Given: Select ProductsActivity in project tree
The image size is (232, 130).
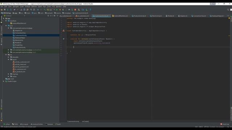Looking at the screenshot, I should (20, 48).
